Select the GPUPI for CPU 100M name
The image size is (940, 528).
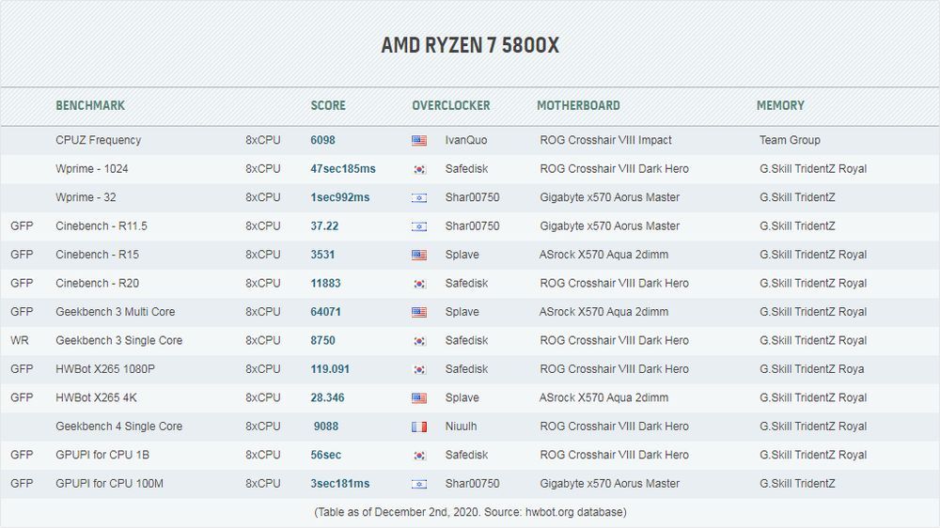coord(109,484)
